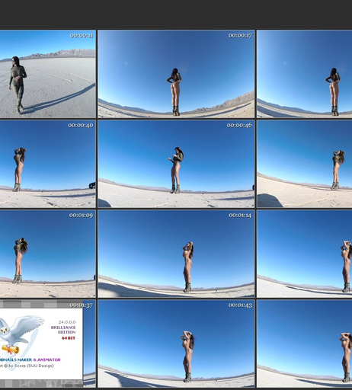Select the thumbnail stamped 00:00:17
352x390 pixels.
pyautogui.click(x=176, y=74)
